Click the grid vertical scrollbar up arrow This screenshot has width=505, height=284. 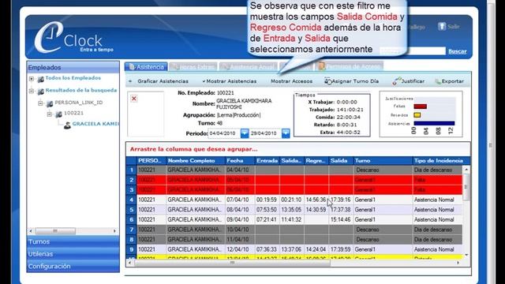tap(466, 170)
